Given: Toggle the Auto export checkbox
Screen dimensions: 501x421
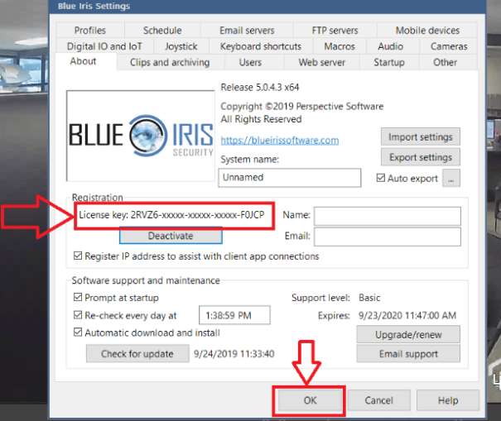Looking at the screenshot, I should [381, 178].
